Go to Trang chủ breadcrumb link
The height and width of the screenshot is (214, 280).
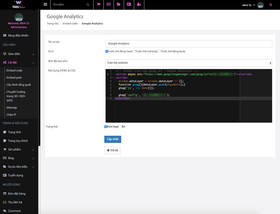click(53, 24)
